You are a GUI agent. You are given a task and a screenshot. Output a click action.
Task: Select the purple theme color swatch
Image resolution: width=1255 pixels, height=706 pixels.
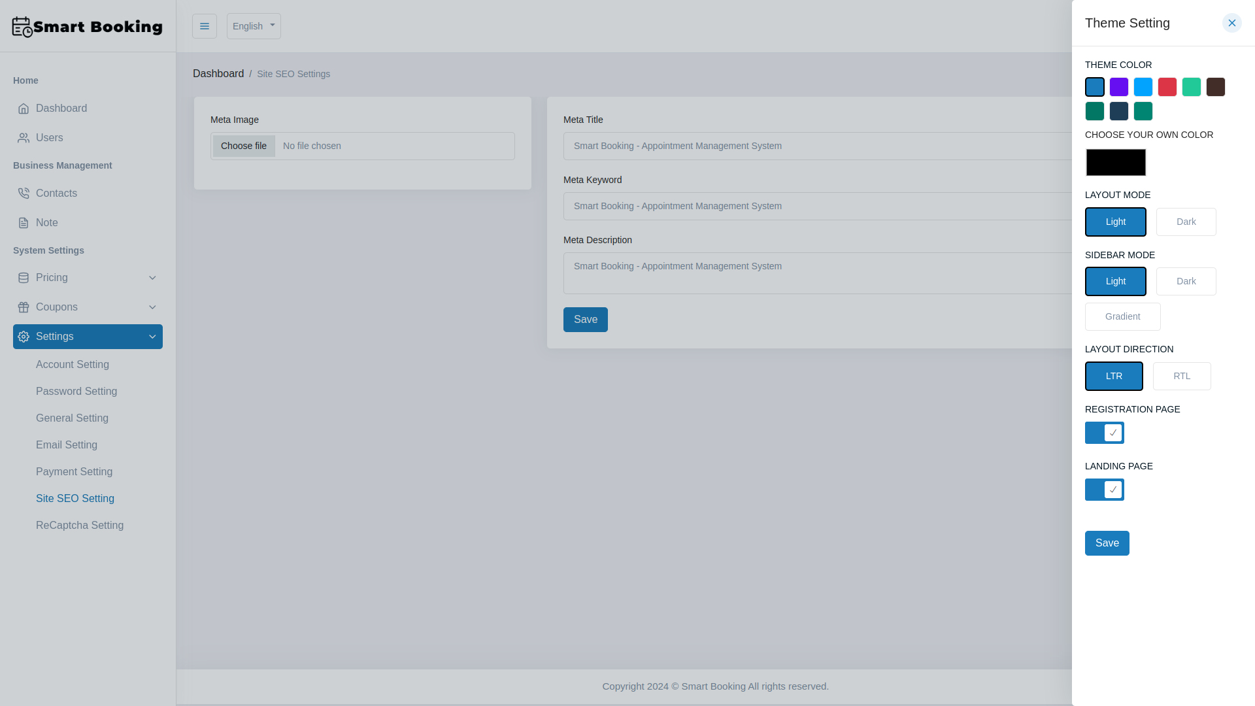coord(1119,86)
